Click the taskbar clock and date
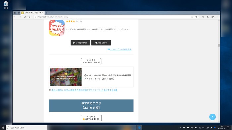The width and height of the screenshot is (232, 130). 221,127
